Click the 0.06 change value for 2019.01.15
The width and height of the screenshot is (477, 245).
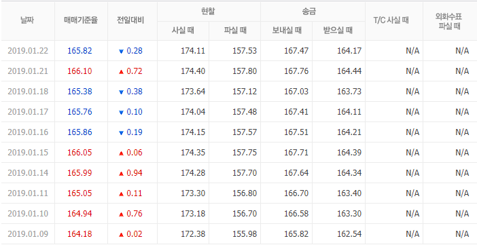click(x=135, y=153)
